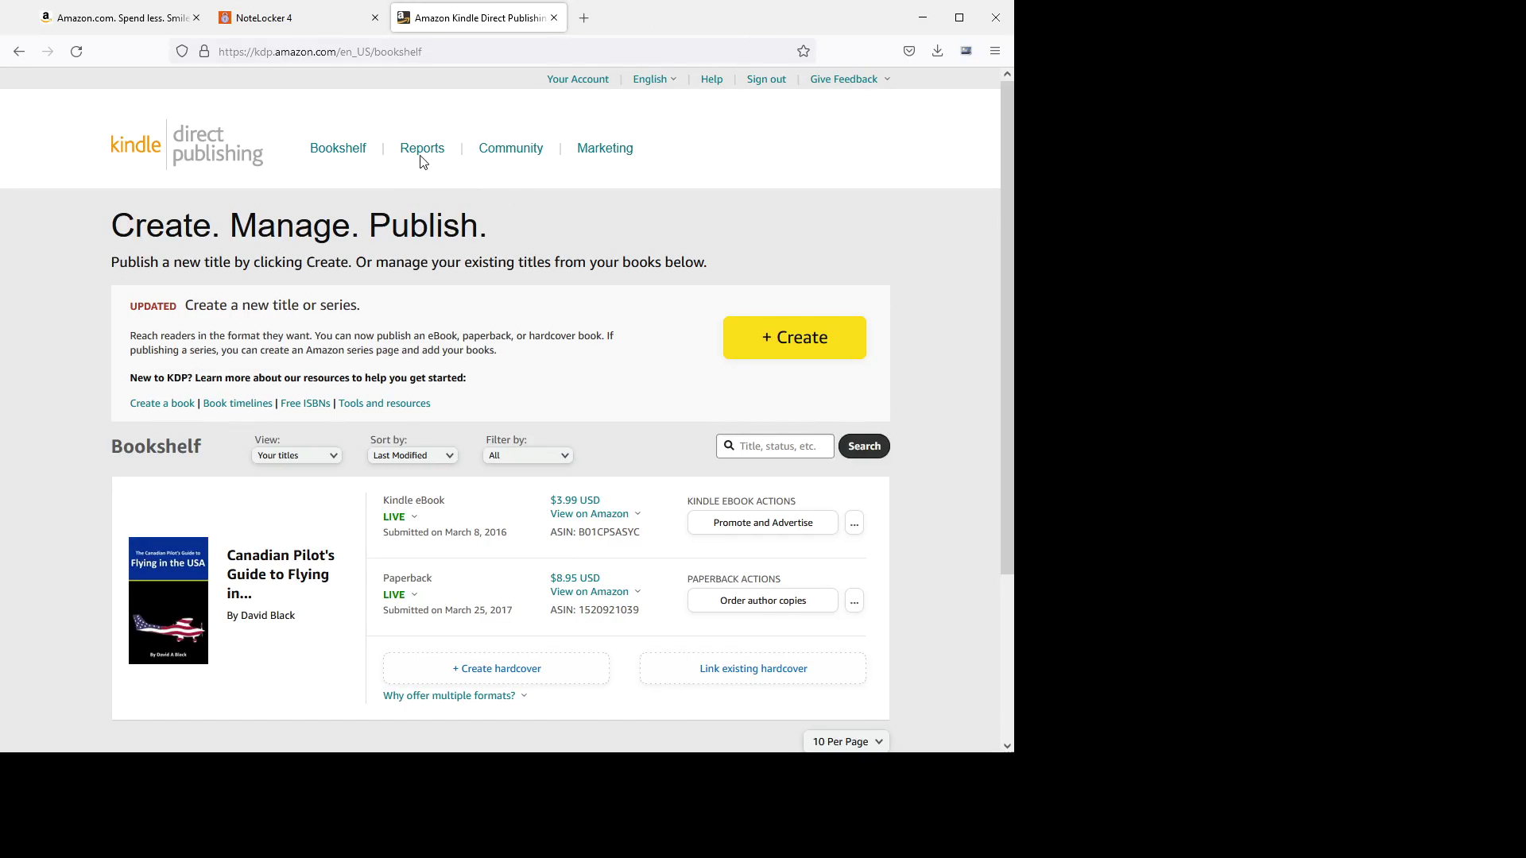Click Link existing hardcover button

(x=753, y=669)
